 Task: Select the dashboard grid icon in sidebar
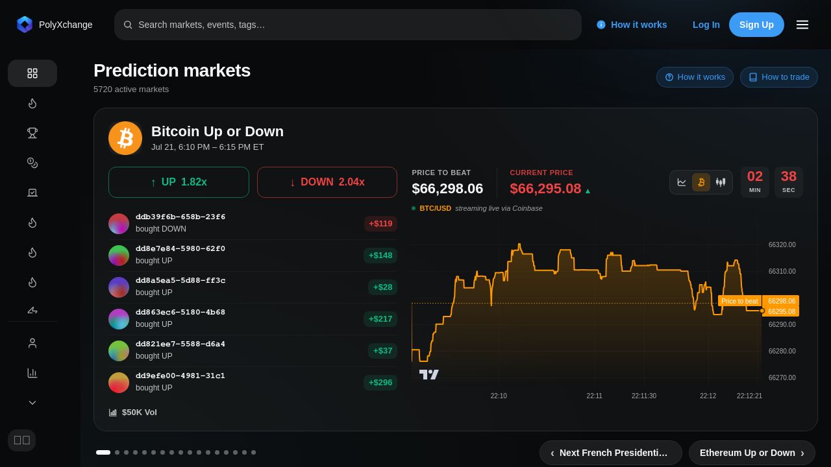pos(32,73)
